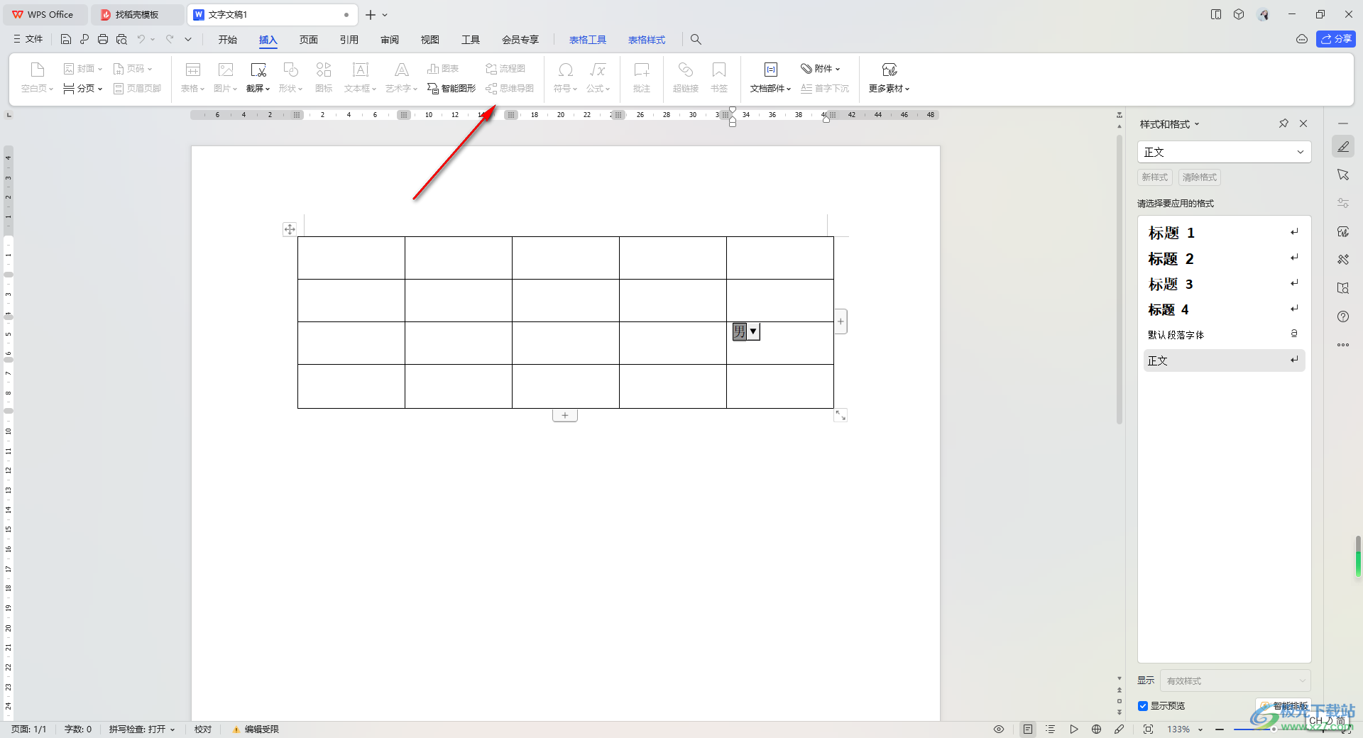Click the document vertical scrollbar thumb
The width and height of the screenshot is (1363, 738).
pyautogui.click(x=1120, y=280)
